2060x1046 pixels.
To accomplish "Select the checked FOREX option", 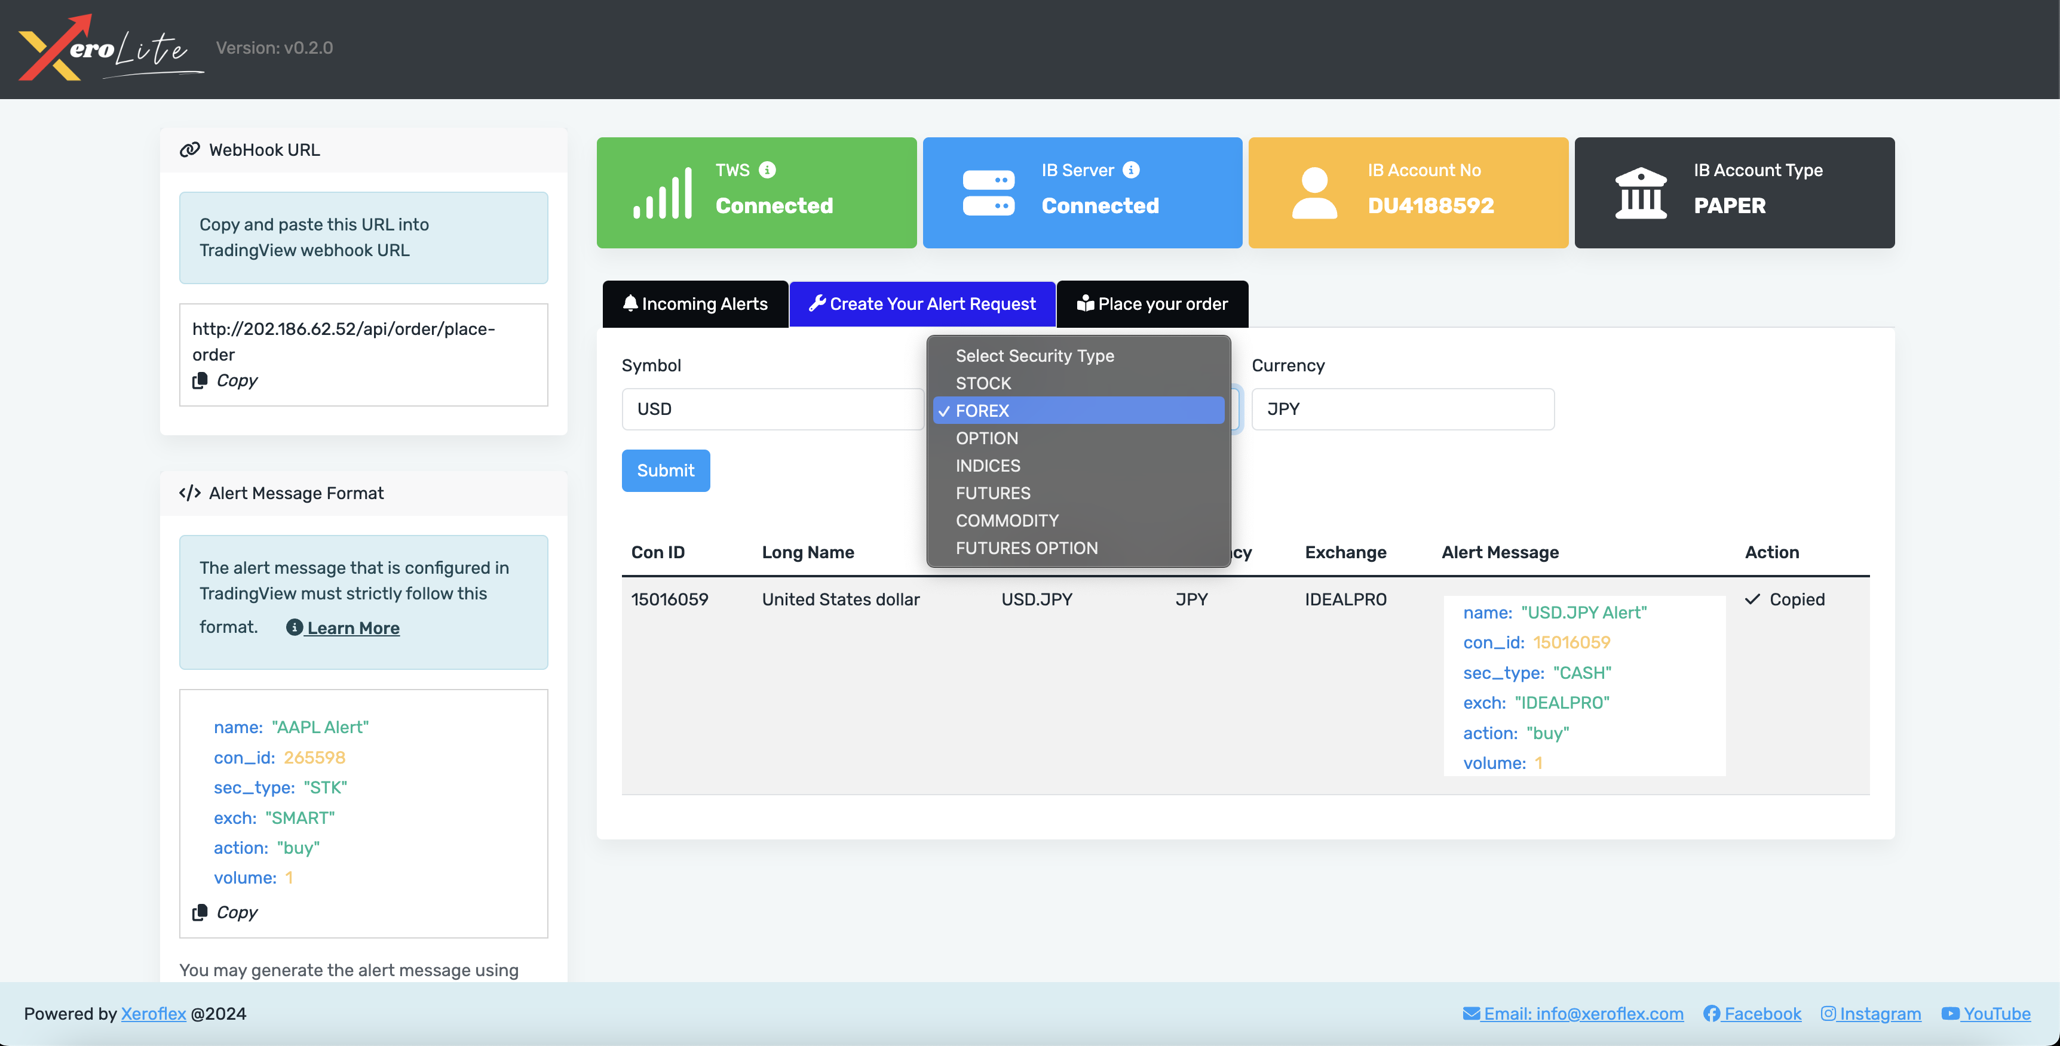I will coord(982,411).
